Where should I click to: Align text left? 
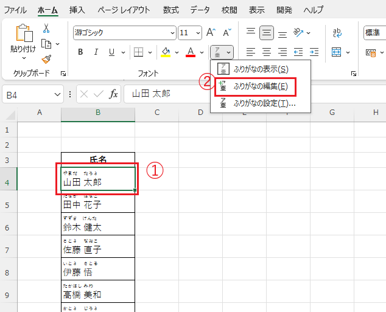[x=251, y=52]
